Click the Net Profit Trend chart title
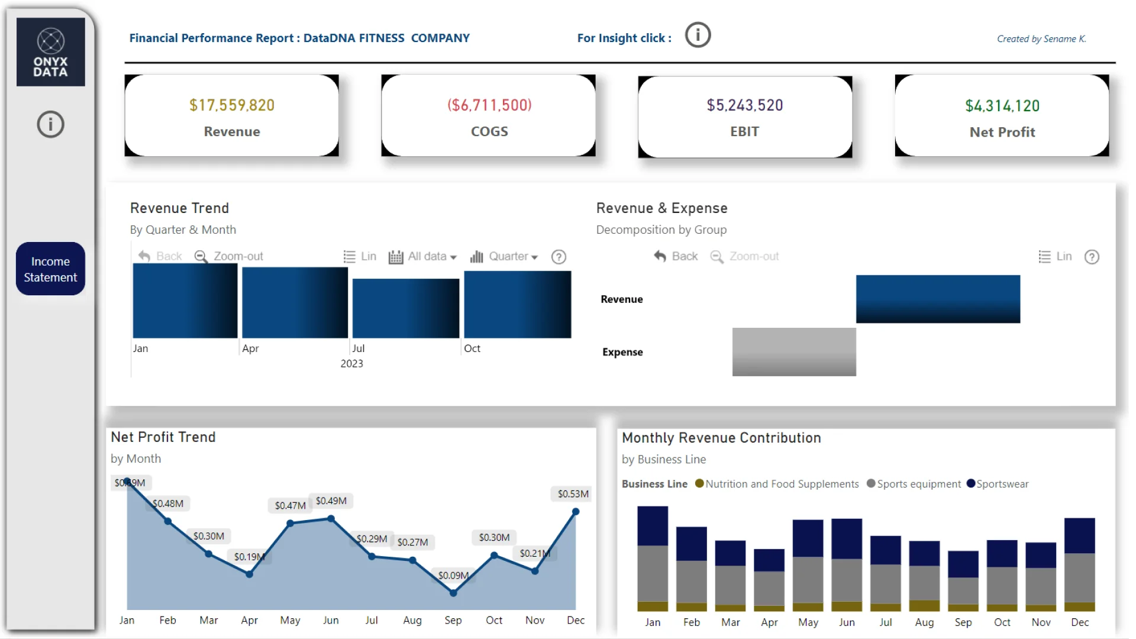 coord(163,437)
